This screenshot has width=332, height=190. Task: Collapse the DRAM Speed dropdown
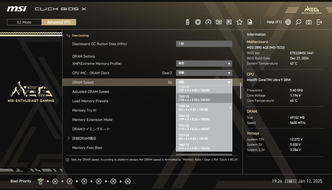pyautogui.click(x=204, y=82)
